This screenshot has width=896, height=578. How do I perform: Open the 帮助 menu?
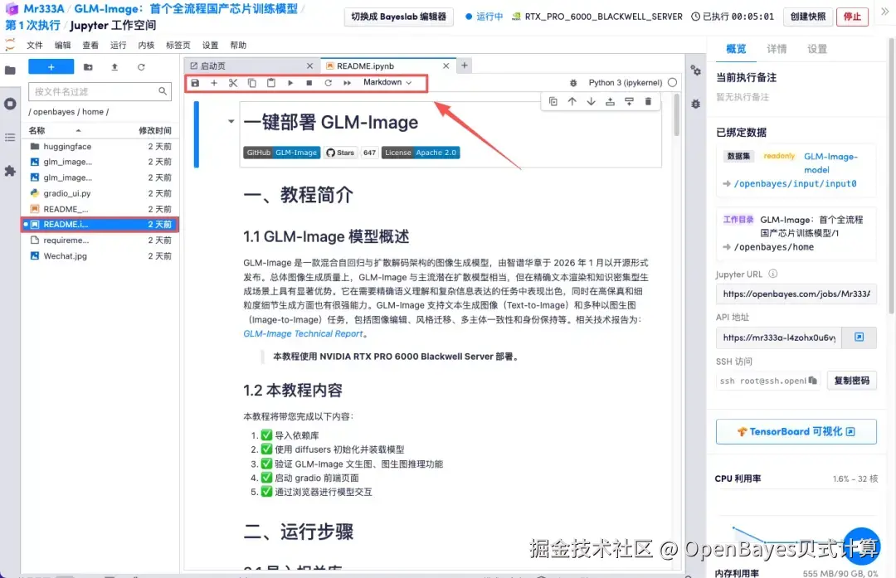click(238, 45)
